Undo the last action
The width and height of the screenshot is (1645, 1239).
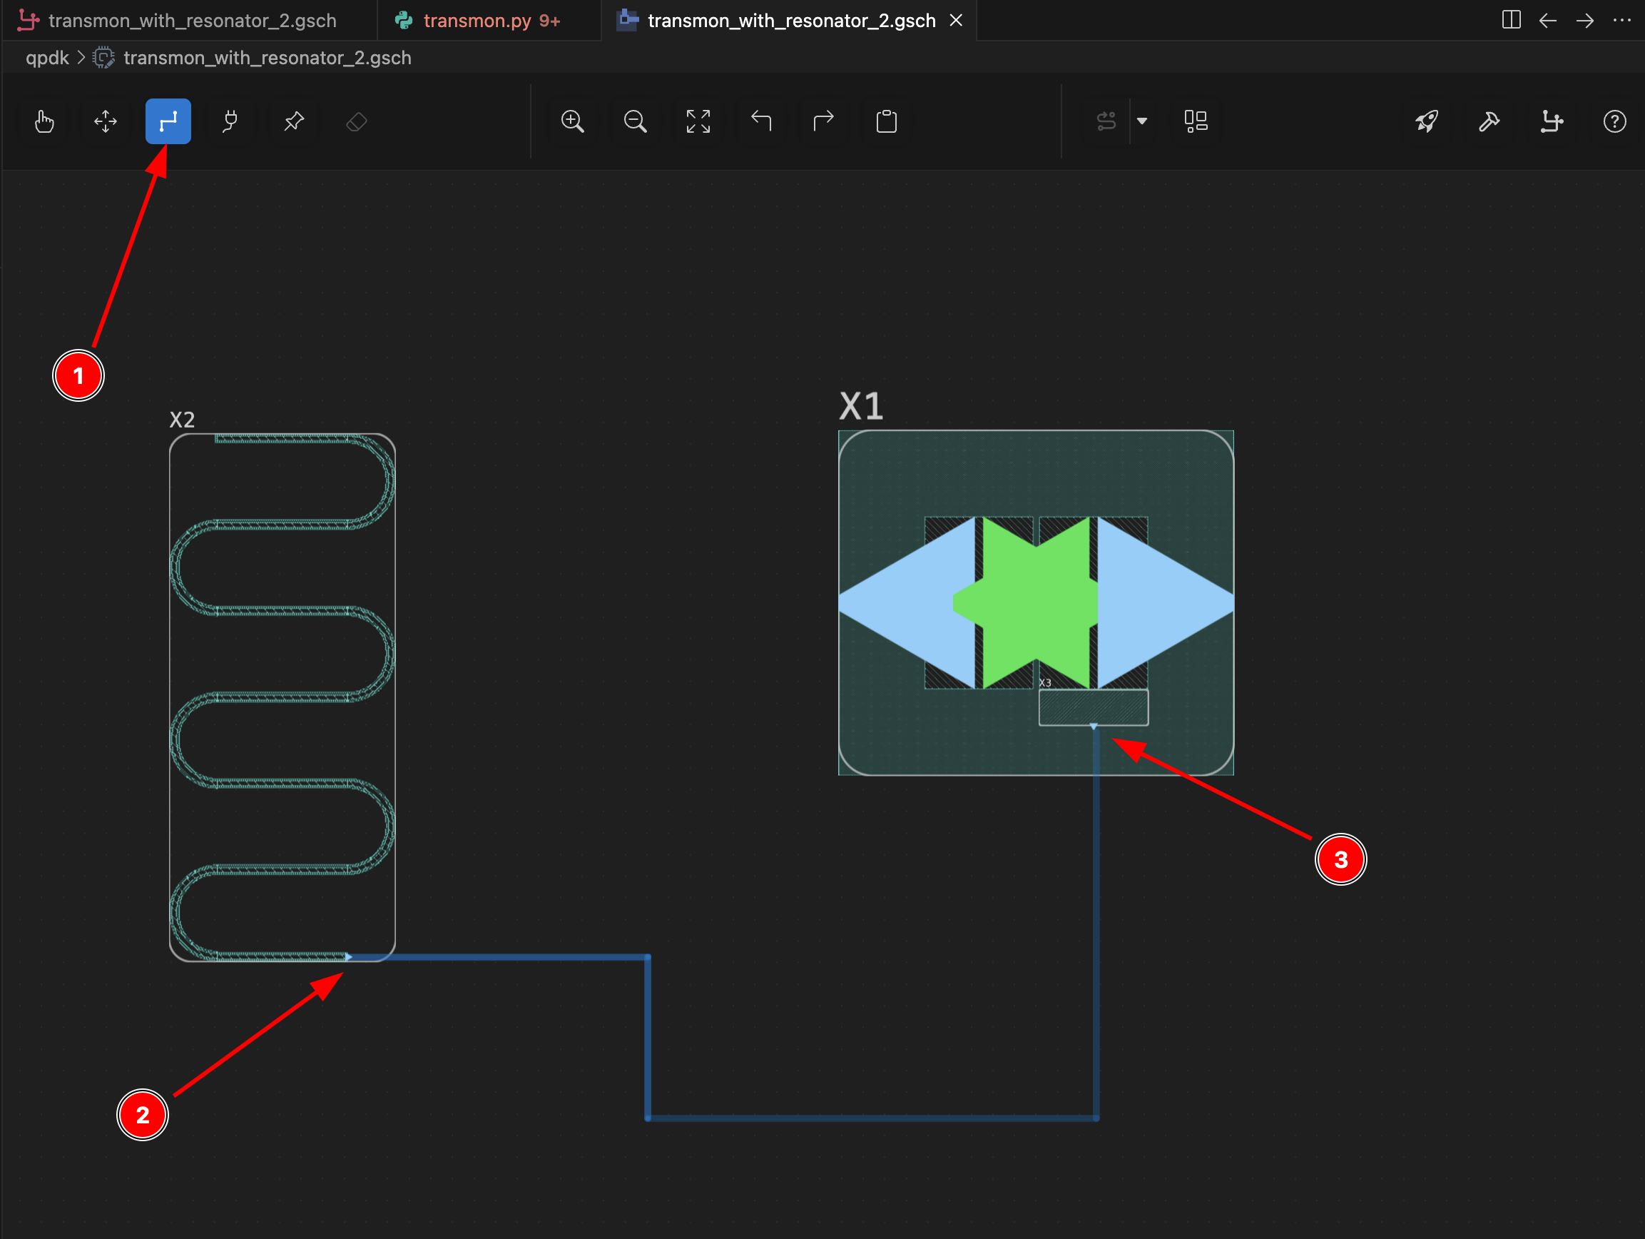point(760,121)
